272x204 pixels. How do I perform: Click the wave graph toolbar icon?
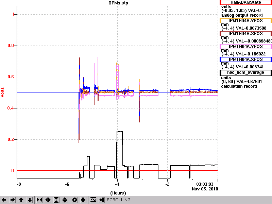(93, 200)
